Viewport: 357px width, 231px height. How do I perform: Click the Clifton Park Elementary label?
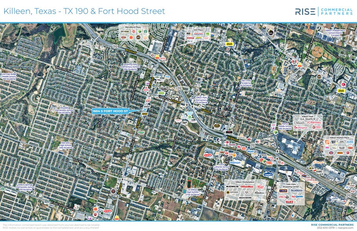[201, 100]
